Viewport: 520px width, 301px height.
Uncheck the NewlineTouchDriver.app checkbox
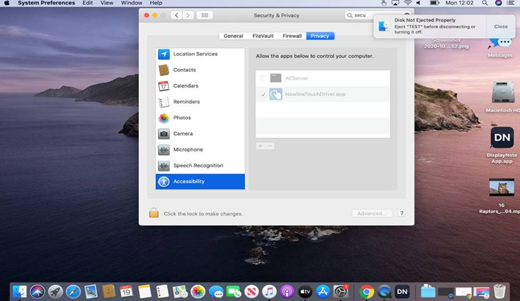(x=263, y=95)
